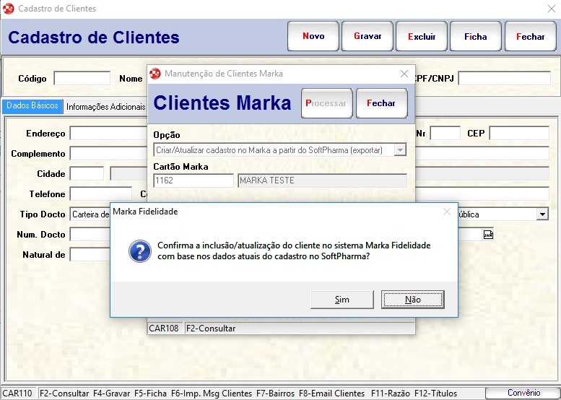Screen dimensions: 561x400
Task: Click the Cartão Marka number field 1162
Action: 193,181
